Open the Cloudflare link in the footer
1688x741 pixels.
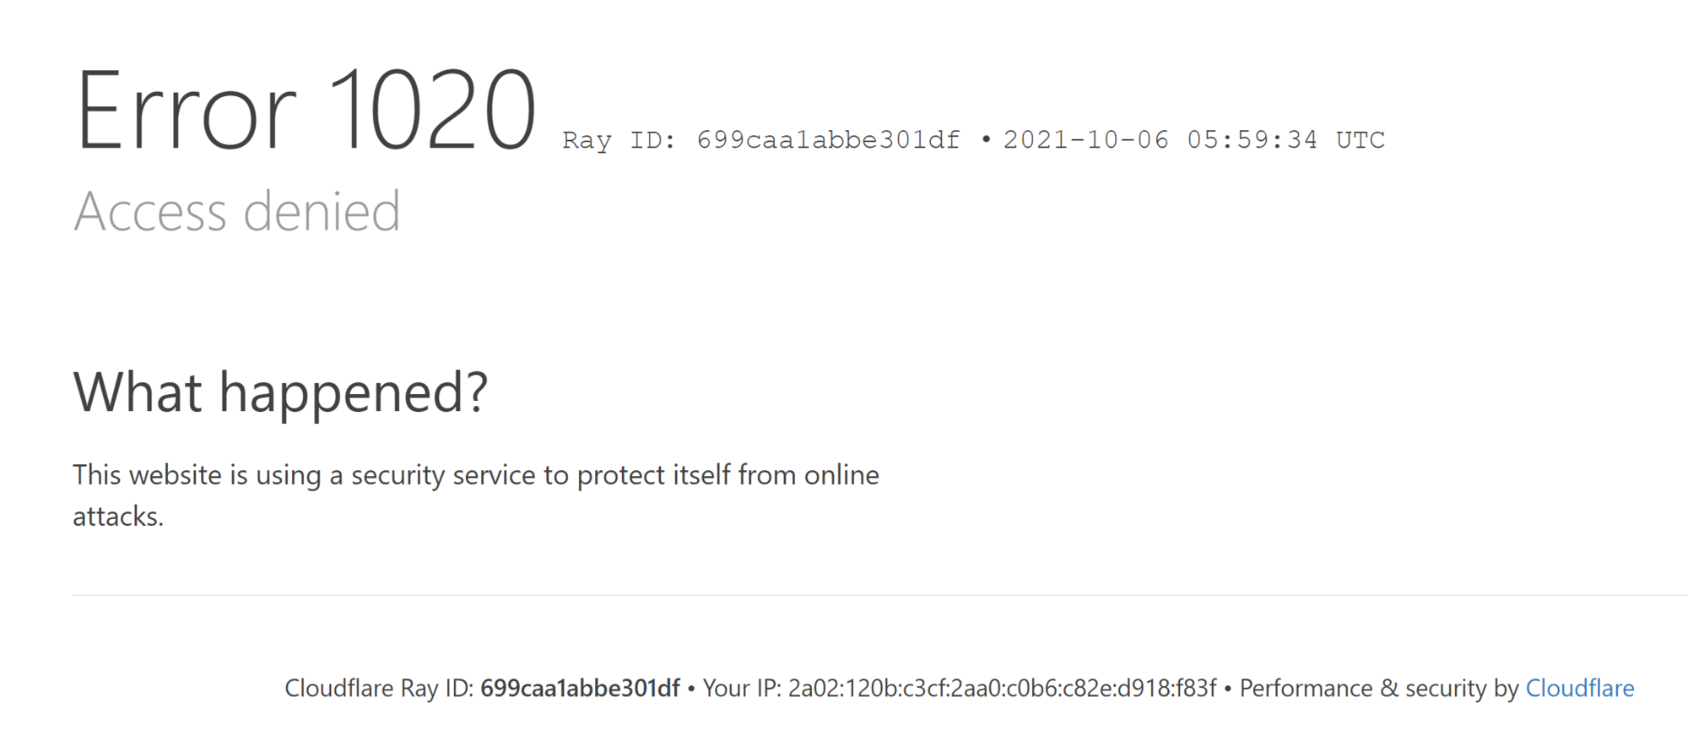click(1579, 689)
